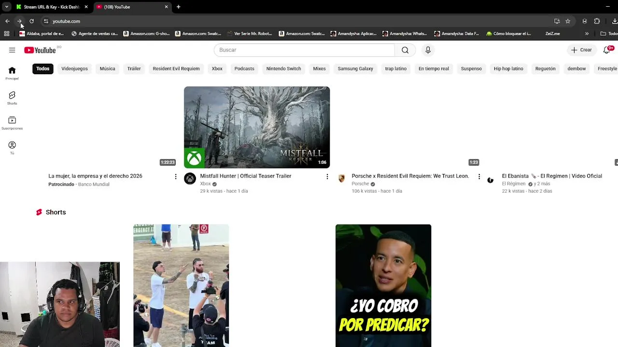
Task: Open the browser apps grid shortcut
Action: (x=7, y=34)
